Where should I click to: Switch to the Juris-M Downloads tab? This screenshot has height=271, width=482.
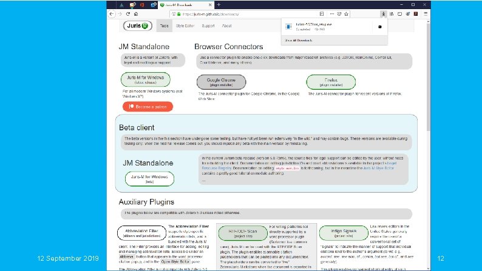pyautogui.click(x=186, y=5)
